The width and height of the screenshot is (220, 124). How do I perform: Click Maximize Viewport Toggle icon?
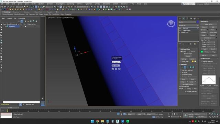218,117
